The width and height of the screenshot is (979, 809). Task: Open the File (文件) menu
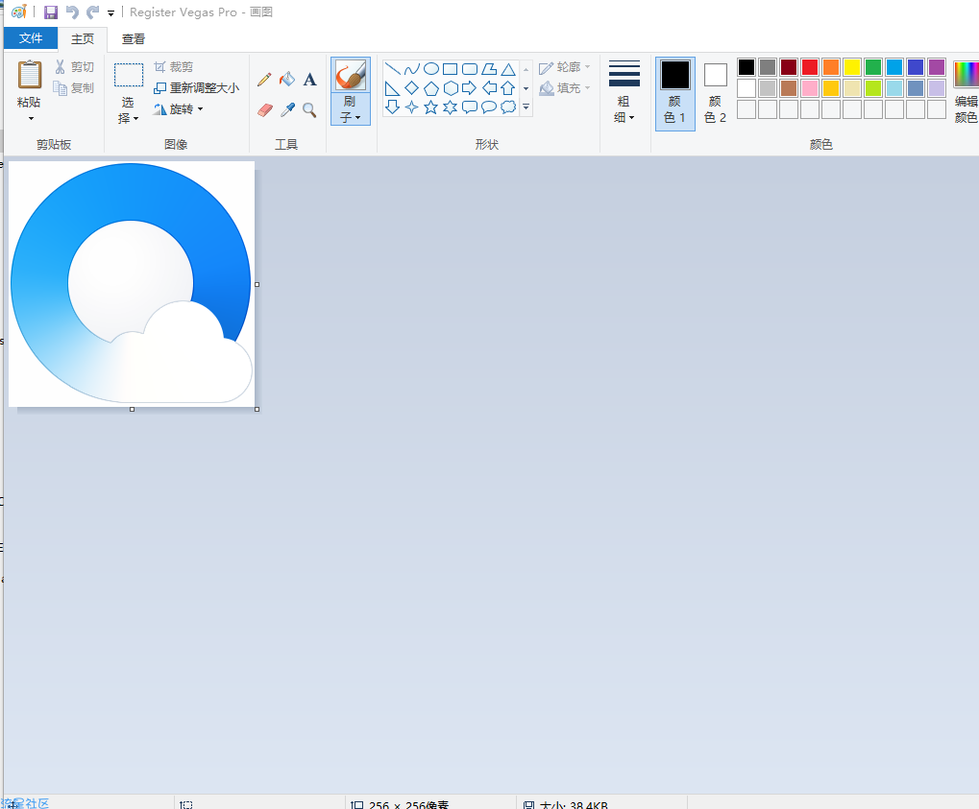click(x=31, y=38)
